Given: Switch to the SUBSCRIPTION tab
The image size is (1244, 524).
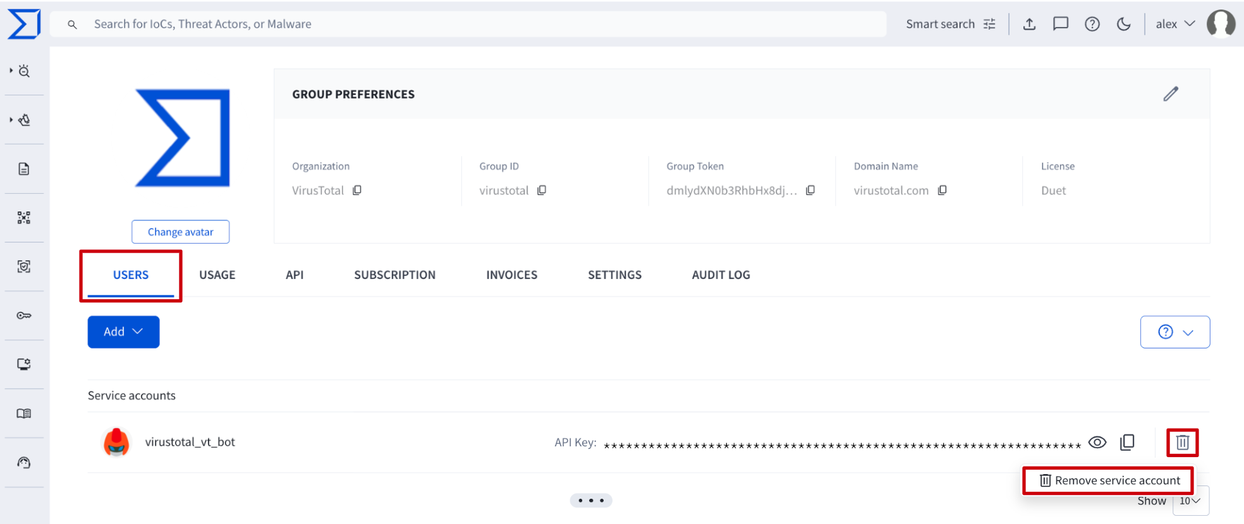Looking at the screenshot, I should click(x=394, y=275).
